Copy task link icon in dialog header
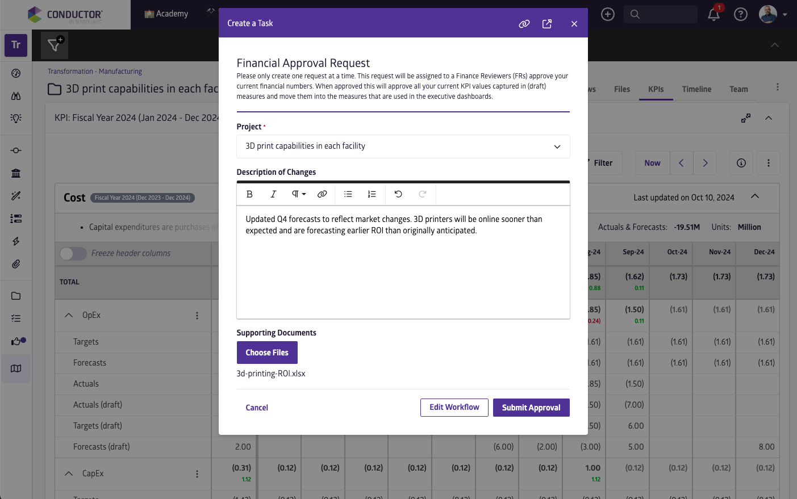 coord(524,23)
